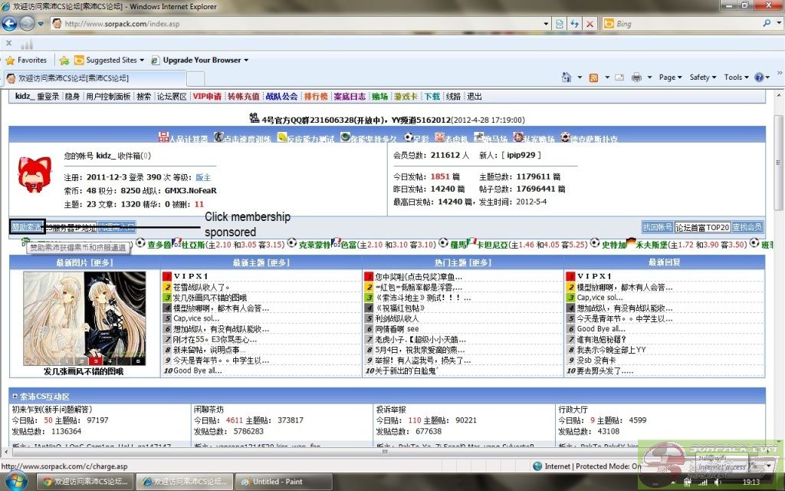Click the 论坛首富TOP20 button

(701, 227)
